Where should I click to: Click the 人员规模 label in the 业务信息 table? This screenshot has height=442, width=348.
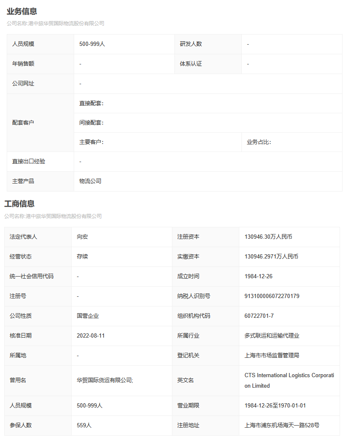pos(23,44)
